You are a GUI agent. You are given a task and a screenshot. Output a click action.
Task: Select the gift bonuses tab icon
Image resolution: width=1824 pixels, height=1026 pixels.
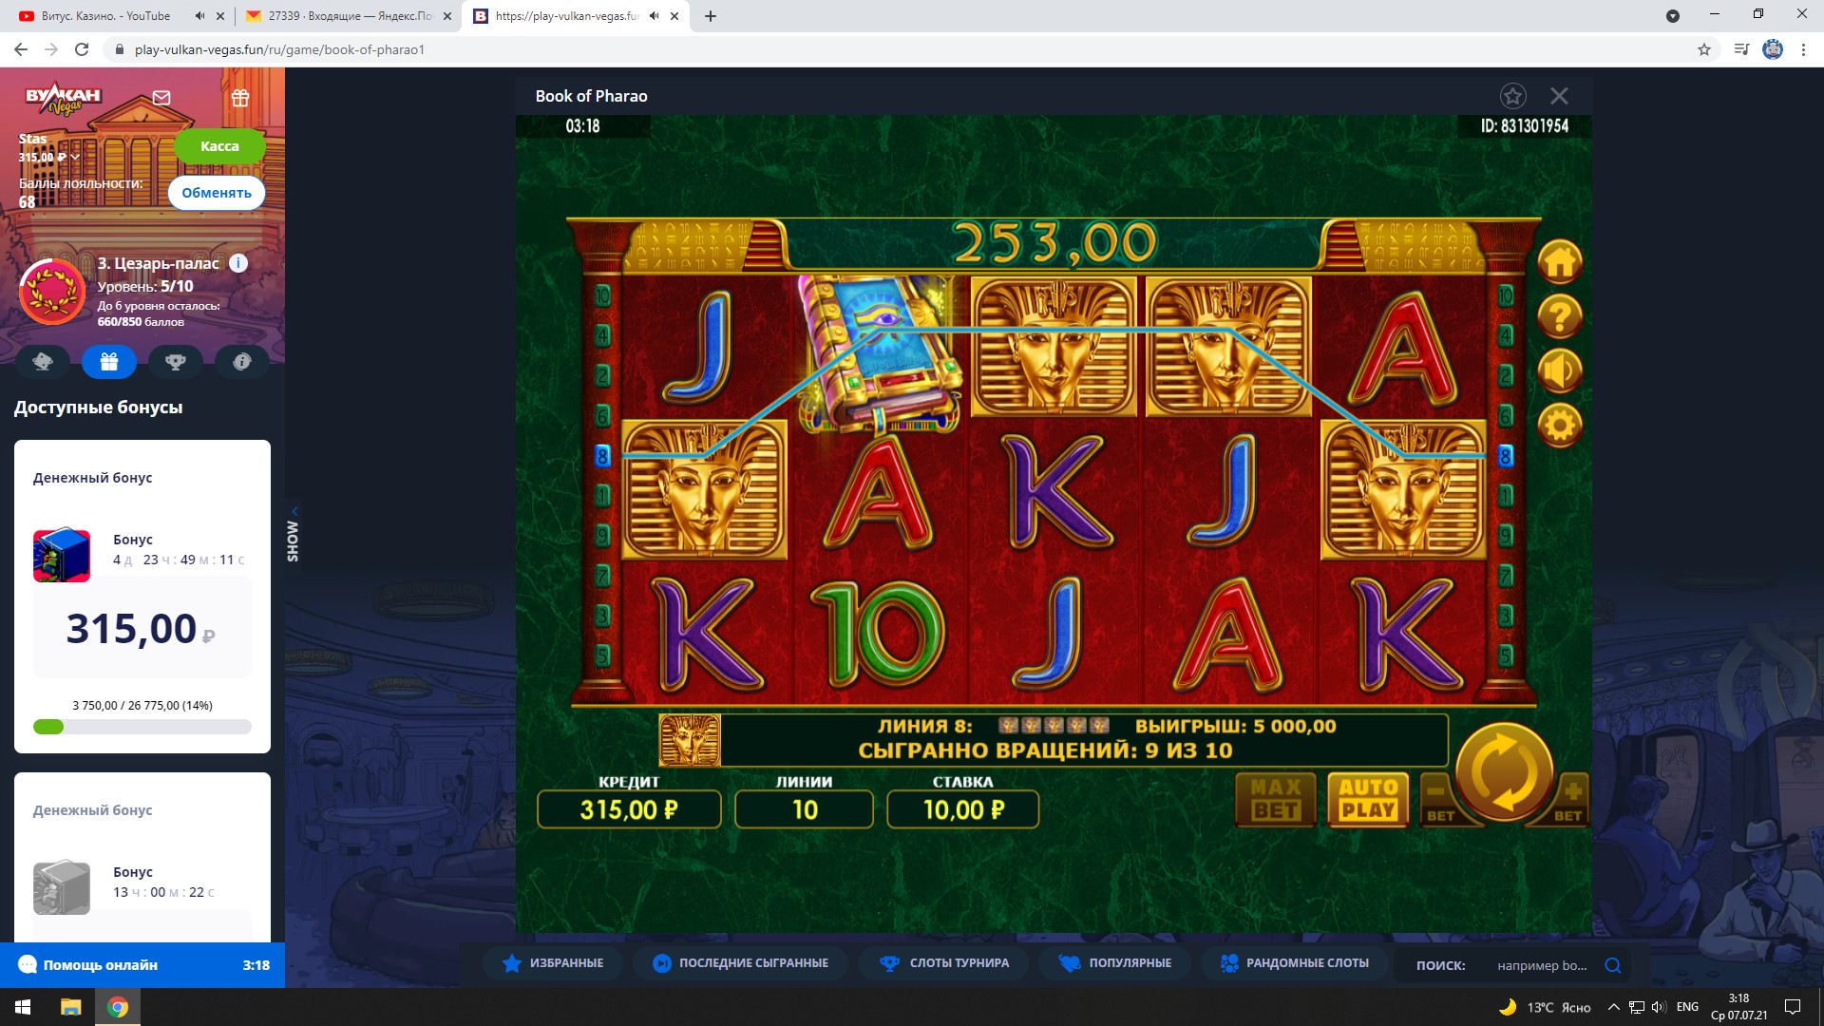click(109, 361)
